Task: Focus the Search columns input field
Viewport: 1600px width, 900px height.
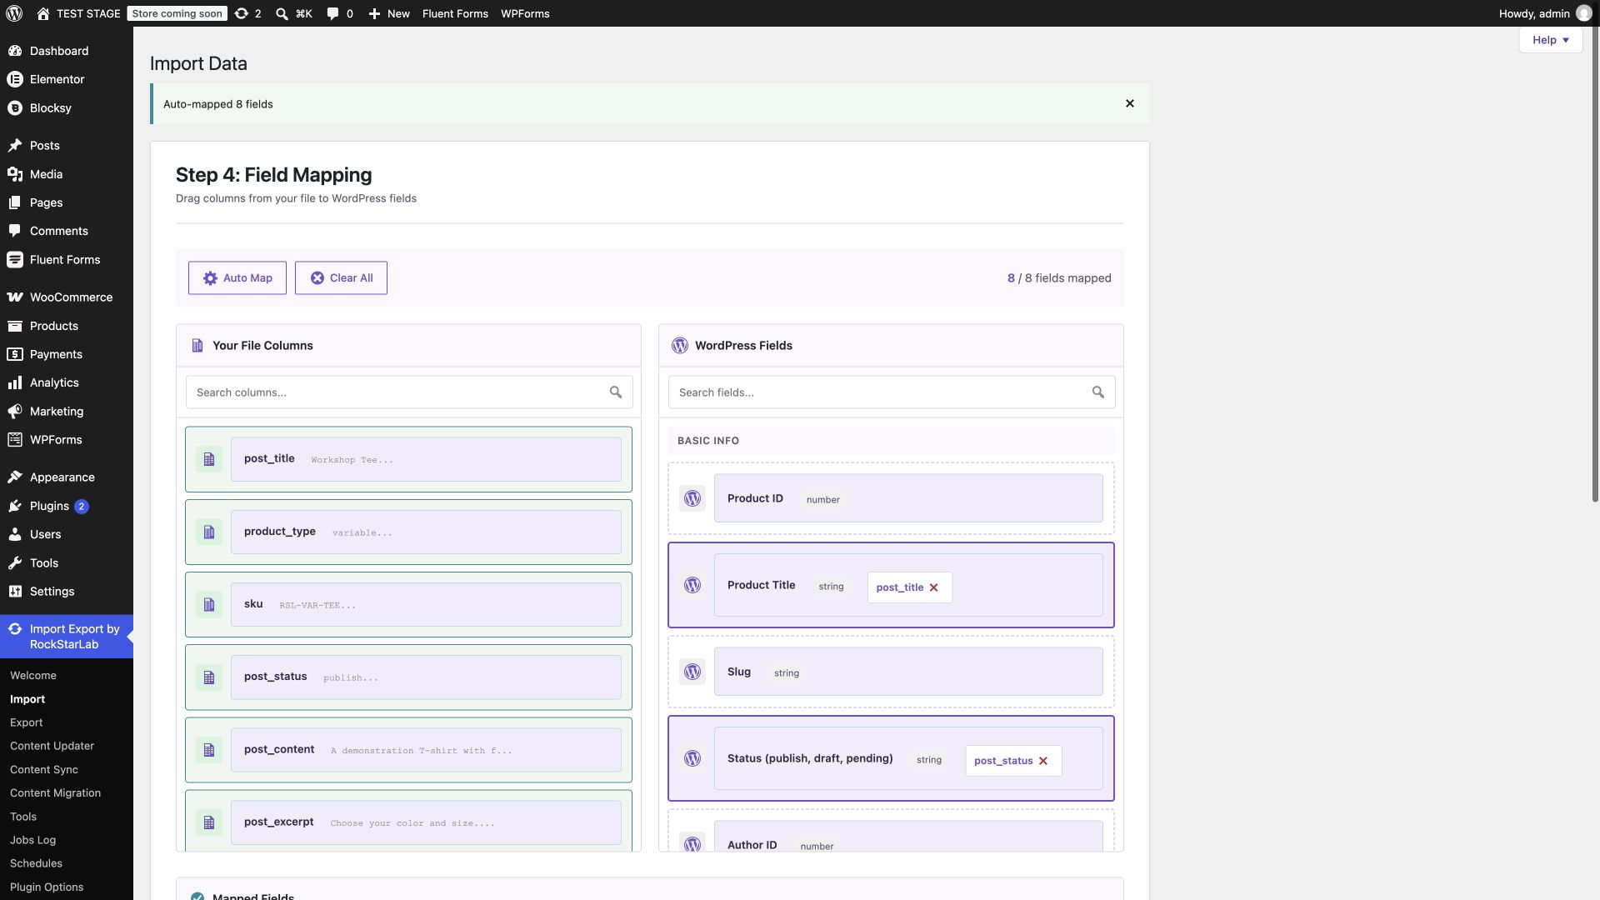Action: pyautogui.click(x=409, y=392)
